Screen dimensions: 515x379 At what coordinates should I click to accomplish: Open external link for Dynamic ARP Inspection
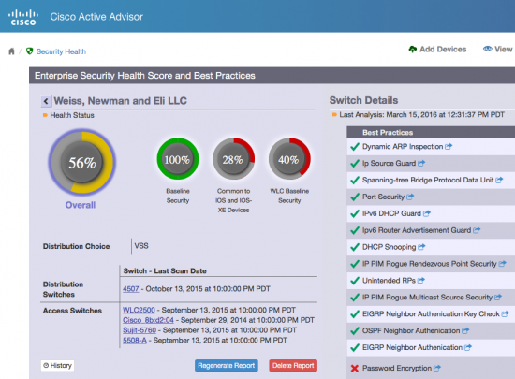click(x=449, y=147)
